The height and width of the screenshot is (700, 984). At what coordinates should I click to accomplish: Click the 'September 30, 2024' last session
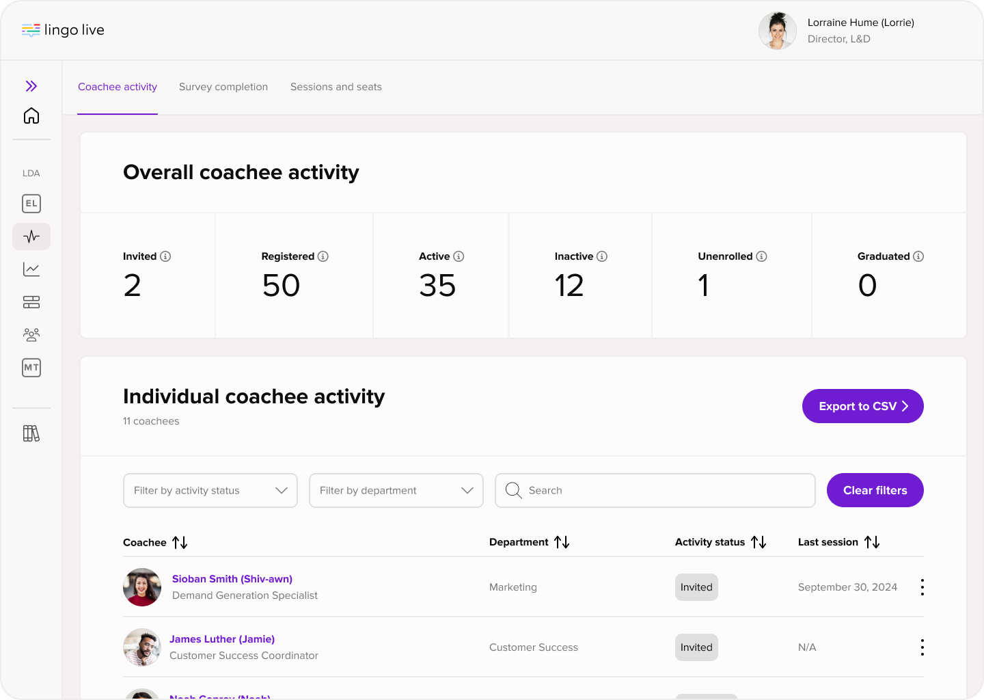[847, 587]
